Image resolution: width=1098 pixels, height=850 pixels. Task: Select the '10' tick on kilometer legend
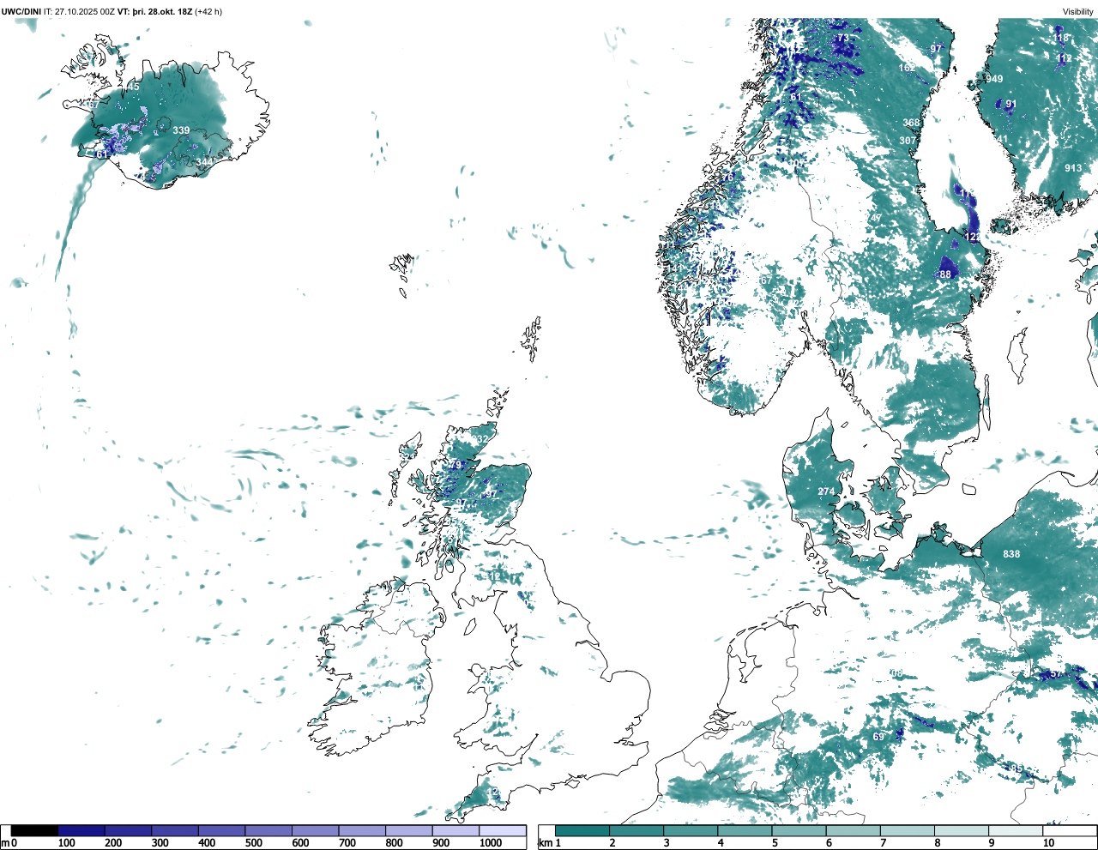1048,843
